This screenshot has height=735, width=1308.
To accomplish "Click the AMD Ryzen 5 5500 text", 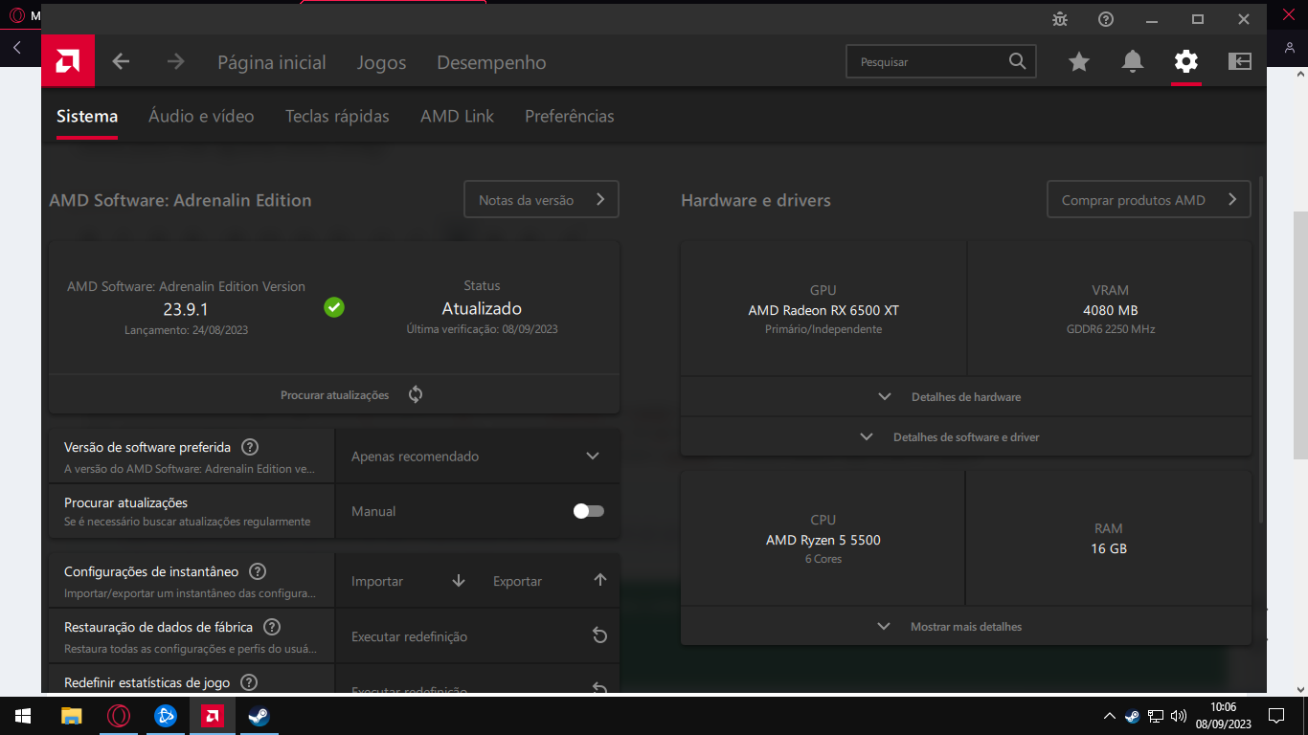I will (823, 540).
